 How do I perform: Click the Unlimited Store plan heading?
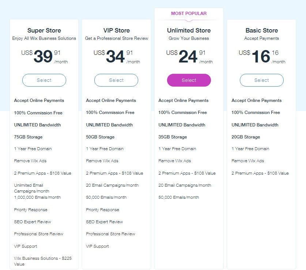pyautogui.click(x=189, y=31)
